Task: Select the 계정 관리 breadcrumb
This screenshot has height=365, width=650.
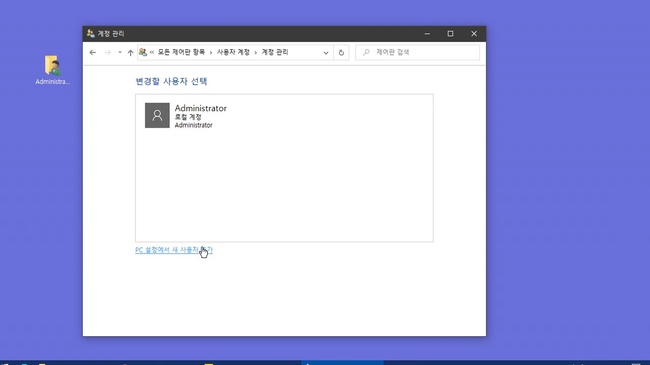Action: pos(275,52)
